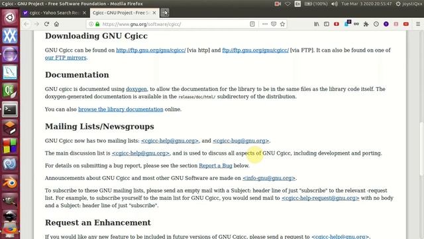Follow the our FTP mirrors link

pos(66,58)
